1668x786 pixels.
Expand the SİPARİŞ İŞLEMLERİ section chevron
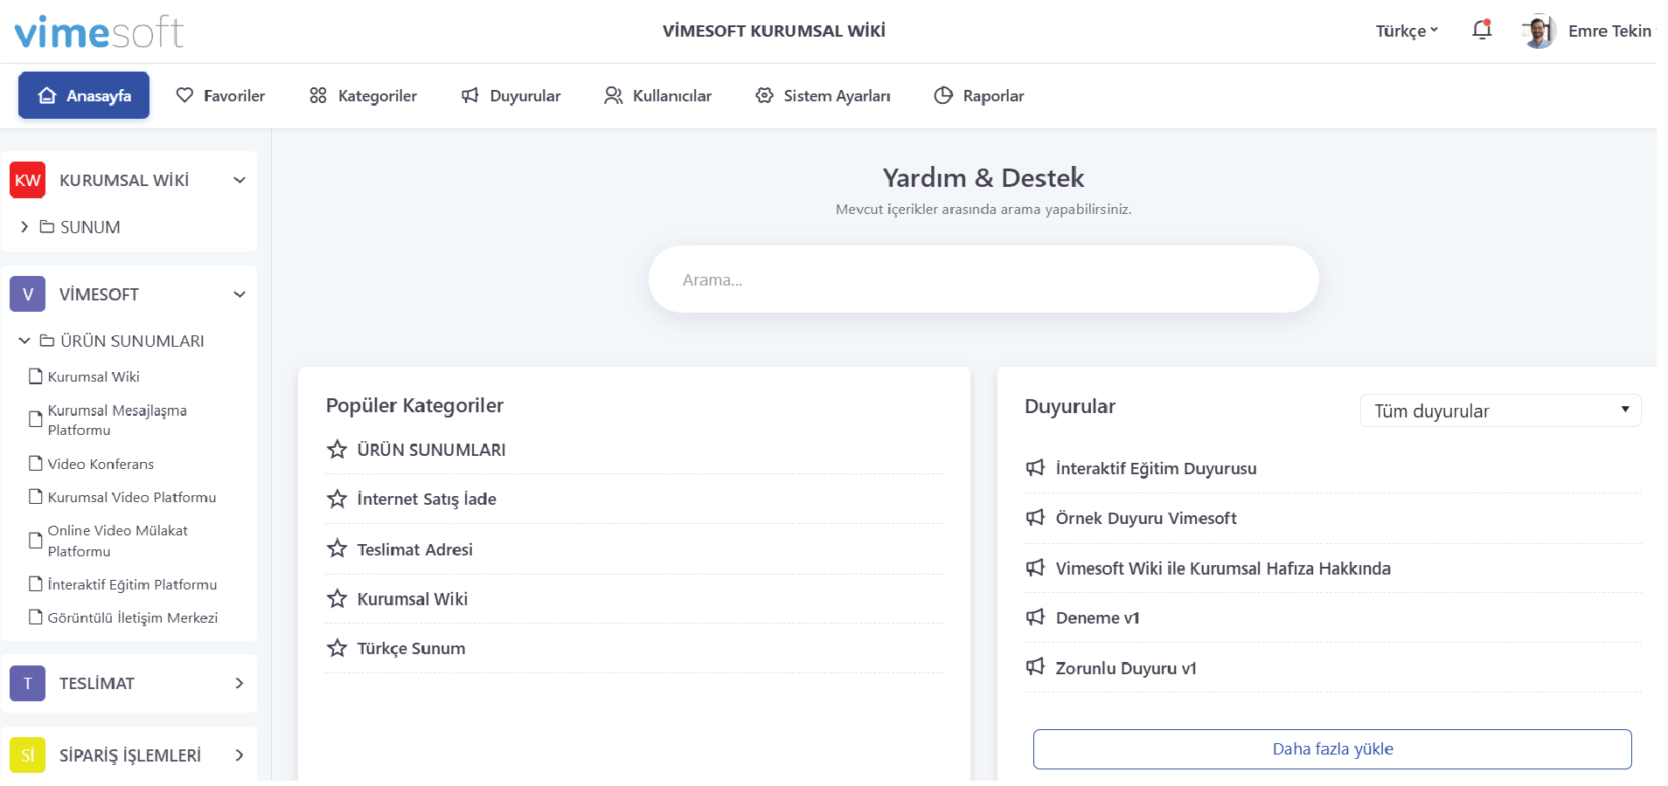click(240, 755)
